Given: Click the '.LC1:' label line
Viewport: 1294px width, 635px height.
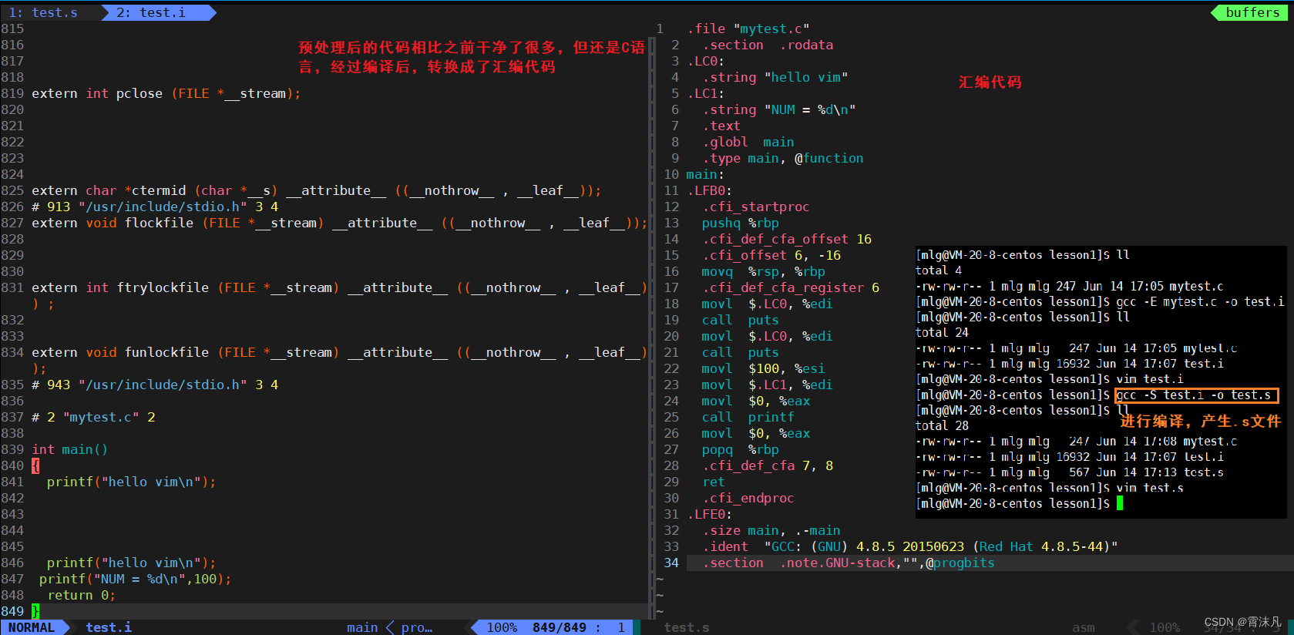Looking at the screenshot, I should pos(705,93).
